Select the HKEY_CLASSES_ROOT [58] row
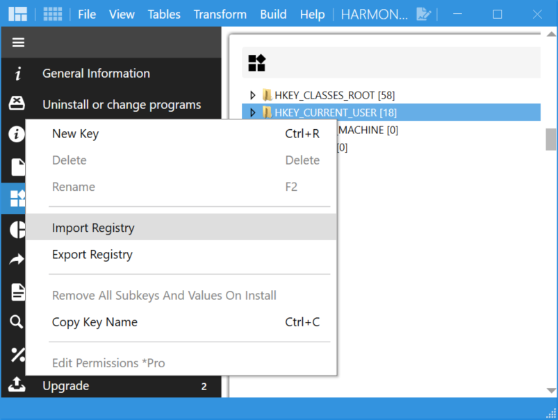Image resolution: width=558 pixels, height=420 pixels. tap(391, 95)
